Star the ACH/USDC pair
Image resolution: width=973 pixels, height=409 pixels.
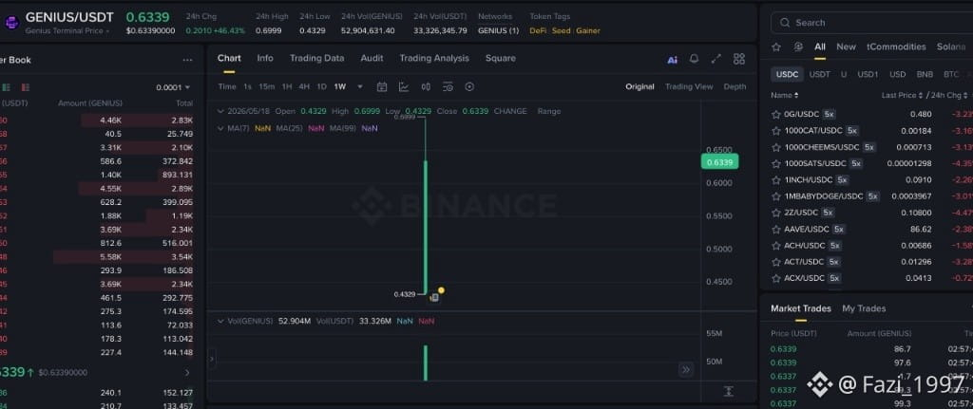coord(775,246)
